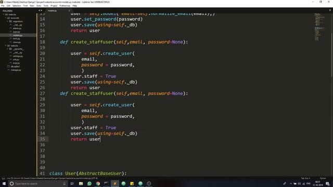Click the ENG language indicator
Image resolution: width=333 pixels, height=187 pixels.
coord(309,183)
